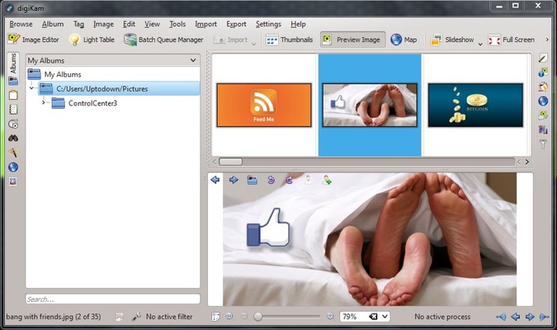Open the 79% zoom dropdown
Viewport: 557px width, 330px height.
[x=385, y=317]
